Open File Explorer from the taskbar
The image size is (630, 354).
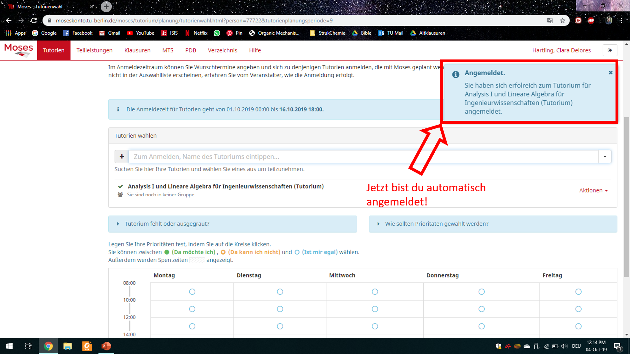point(67,346)
